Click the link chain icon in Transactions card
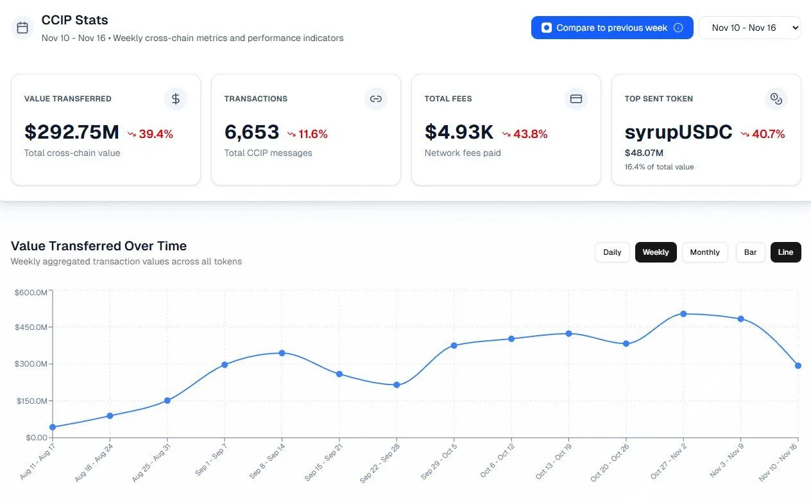 [376, 99]
